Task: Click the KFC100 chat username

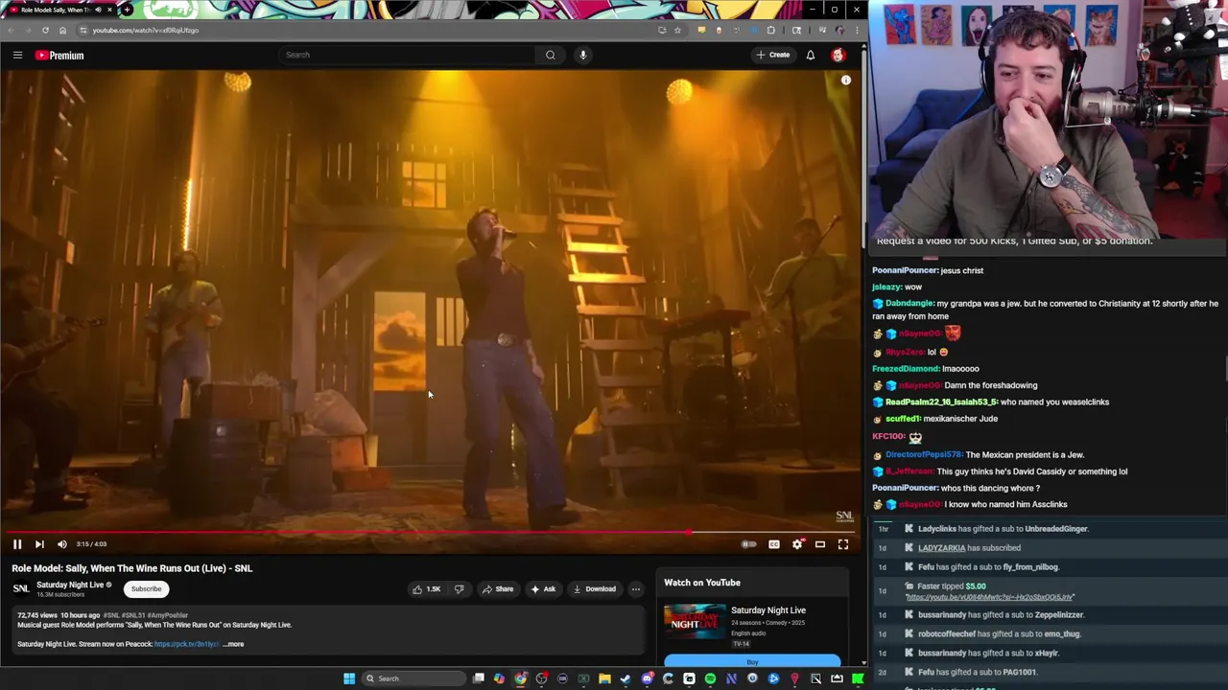Action: 887,436
